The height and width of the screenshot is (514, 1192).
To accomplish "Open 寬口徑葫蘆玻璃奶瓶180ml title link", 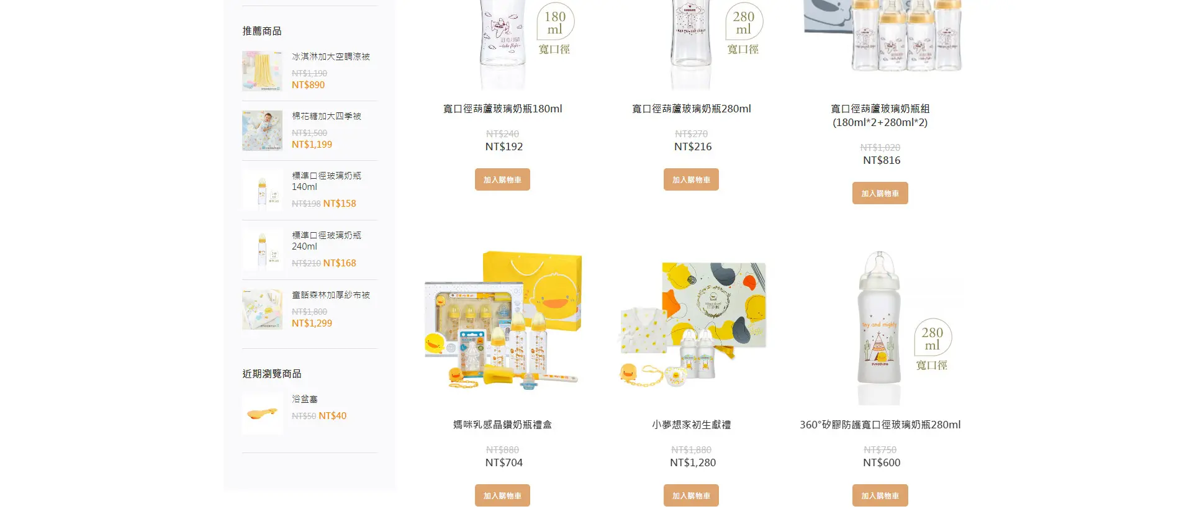I will [x=502, y=109].
